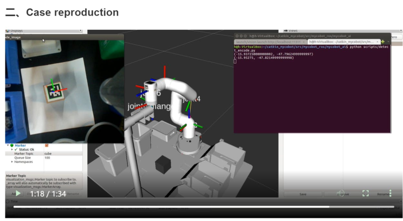The image size is (403, 221).
Task: Expand the Status: Ok row
Action: (x=12, y=149)
